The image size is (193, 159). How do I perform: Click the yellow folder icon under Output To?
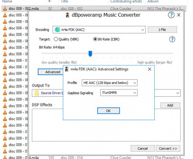(x=37, y=93)
